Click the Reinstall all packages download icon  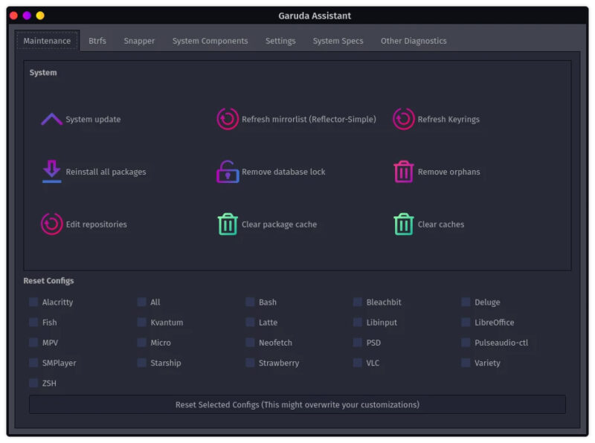click(x=51, y=172)
